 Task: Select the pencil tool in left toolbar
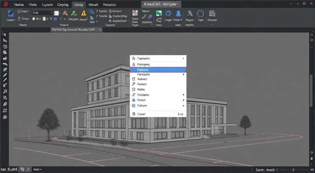click(x=5, y=75)
